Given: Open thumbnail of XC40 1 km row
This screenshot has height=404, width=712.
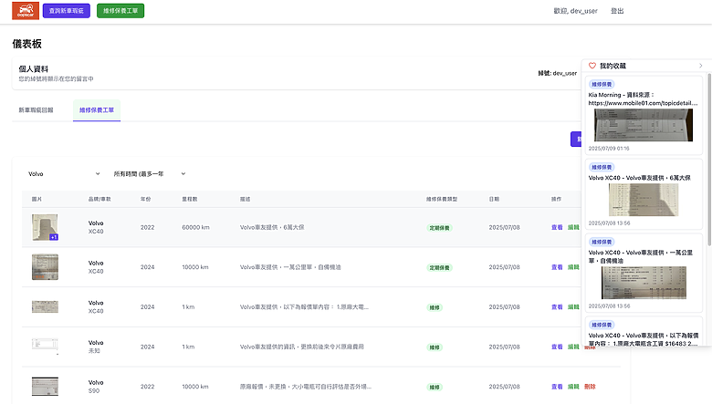Looking at the screenshot, I should click(x=45, y=307).
